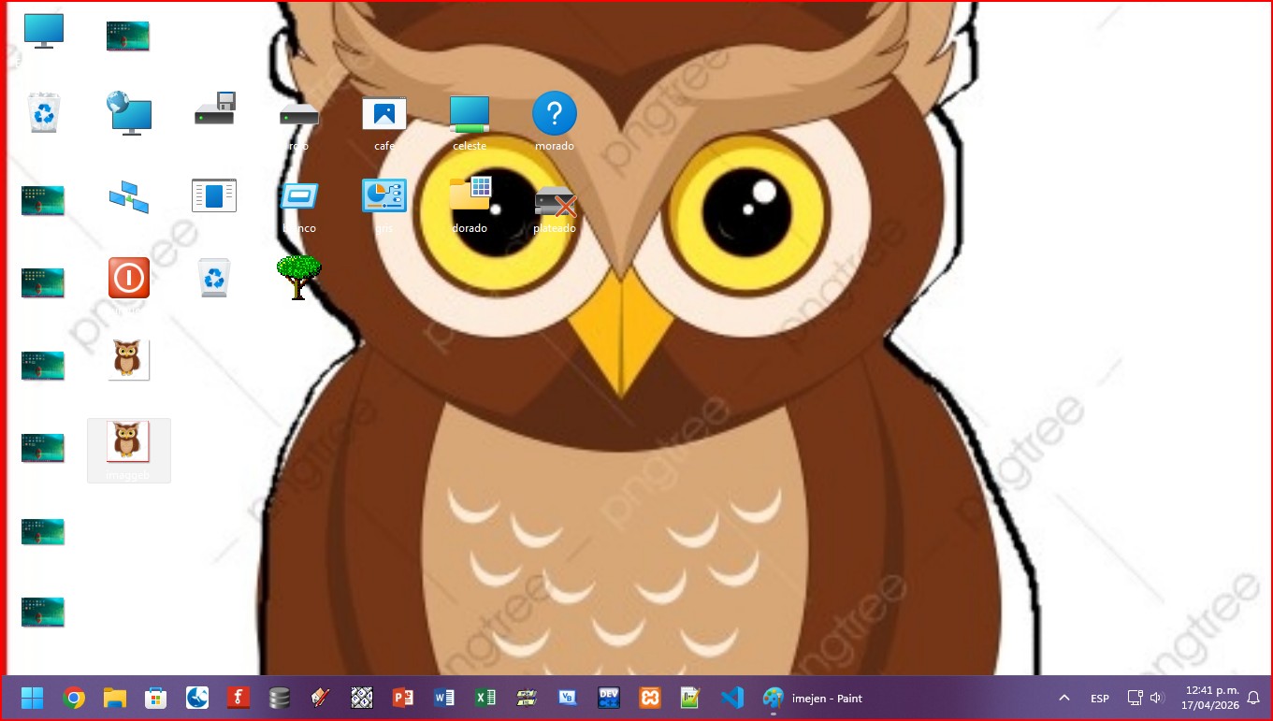Switch to the 'imejen - Paint' window
Image resolution: width=1273 pixels, height=721 pixels.
point(813,699)
